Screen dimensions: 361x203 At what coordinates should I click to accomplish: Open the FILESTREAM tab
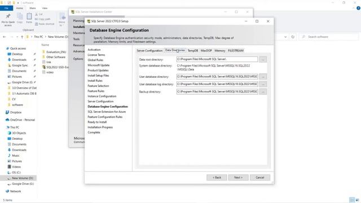pos(236,51)
